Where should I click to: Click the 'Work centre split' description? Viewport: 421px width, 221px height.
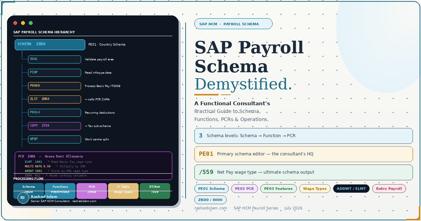coord(97,139)
